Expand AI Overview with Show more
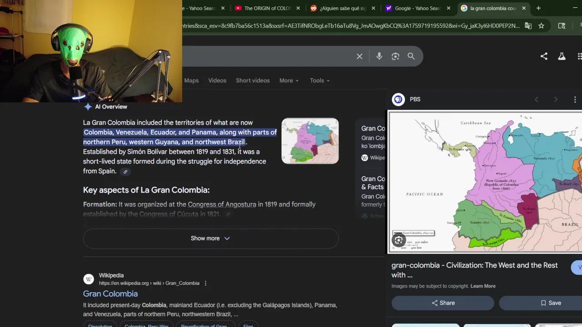This screenshot has height=327, width=582. pyautogui.click(x=211, y=238)
